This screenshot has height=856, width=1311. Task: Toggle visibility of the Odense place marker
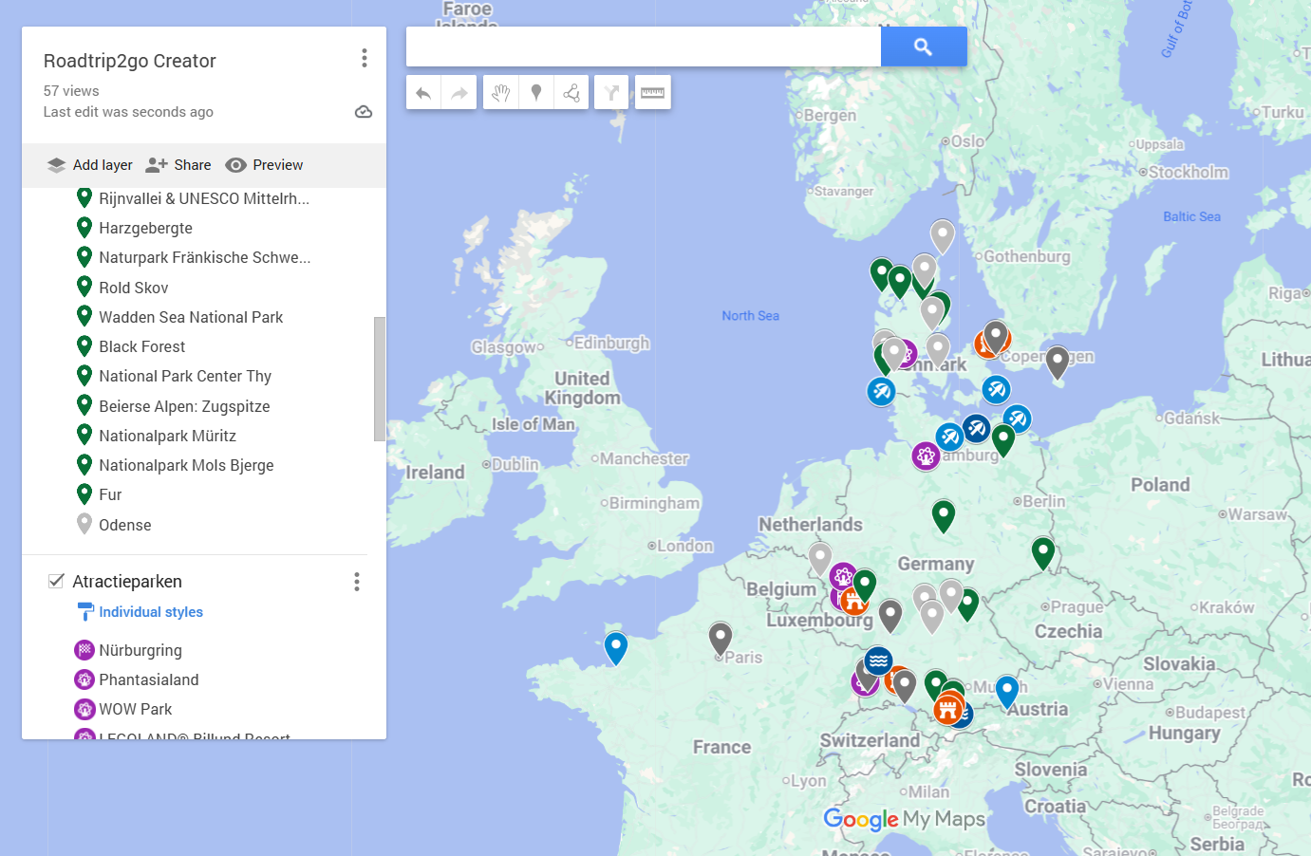[84, 524]
